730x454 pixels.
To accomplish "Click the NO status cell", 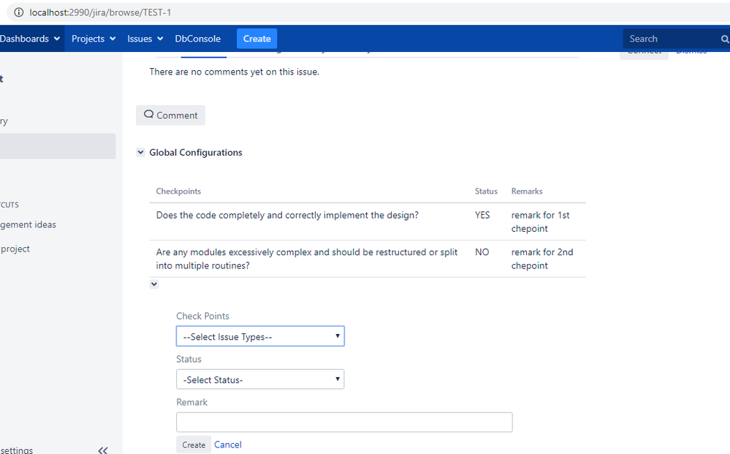I will pyautogui.click(x=482, y=252).
